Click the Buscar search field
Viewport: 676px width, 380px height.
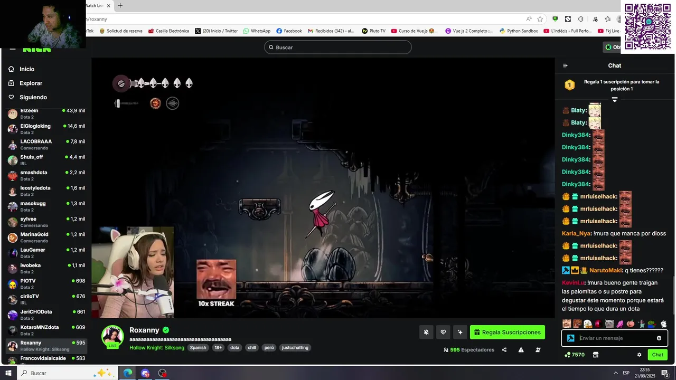[x=338, y=47]
